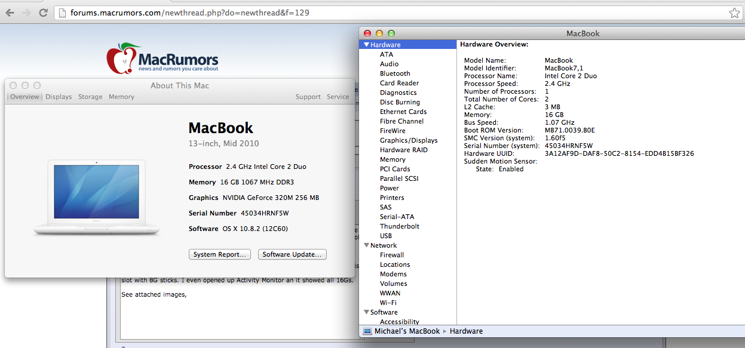Click the white MacBook image in About This Mac

pyautogui.click(x=97, y=197)
